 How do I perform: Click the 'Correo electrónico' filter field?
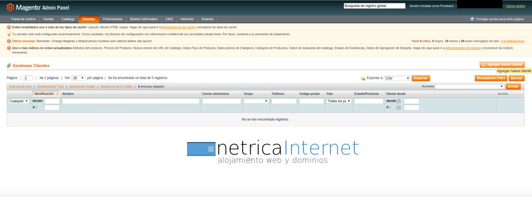[x=221, y=101]
